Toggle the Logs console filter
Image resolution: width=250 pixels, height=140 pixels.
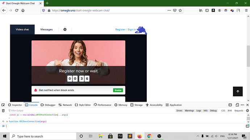pos(199,111)
